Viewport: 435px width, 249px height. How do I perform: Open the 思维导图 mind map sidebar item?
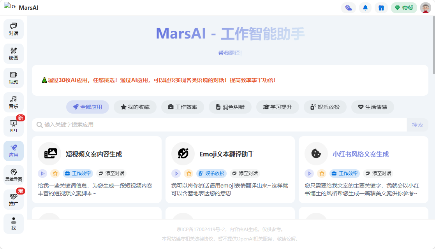(x=14, y=175)
